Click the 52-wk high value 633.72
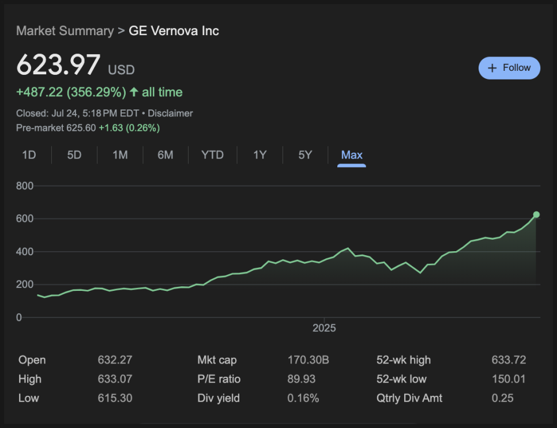557x428 pixels. pyautogui.click(x=509, y=360)
